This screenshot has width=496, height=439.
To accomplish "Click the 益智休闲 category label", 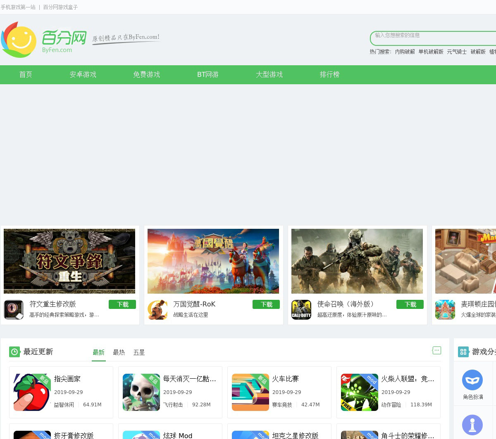I will [64, 405].
